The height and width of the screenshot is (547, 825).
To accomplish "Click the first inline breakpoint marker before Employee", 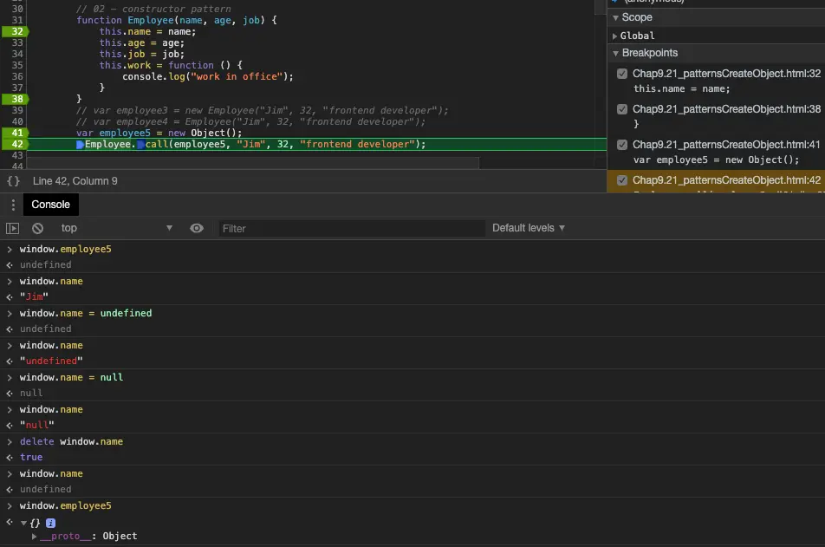I will tap(80, 145).
